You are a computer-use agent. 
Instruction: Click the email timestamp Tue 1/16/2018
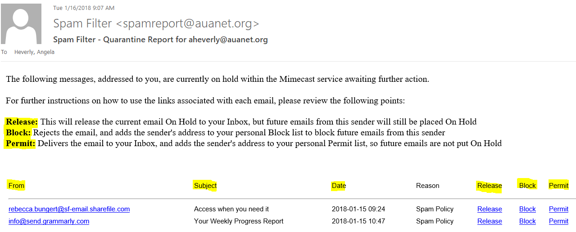[84, 8]
